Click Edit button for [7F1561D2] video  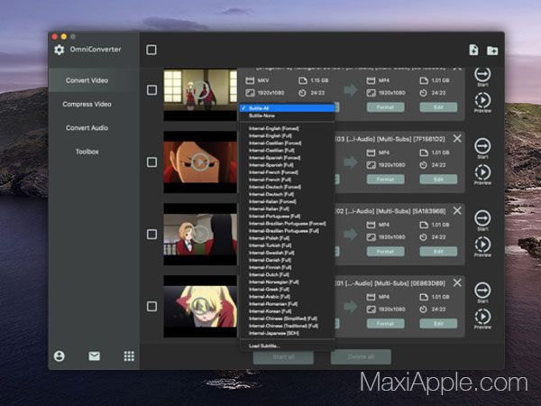[x=438, y=180]
